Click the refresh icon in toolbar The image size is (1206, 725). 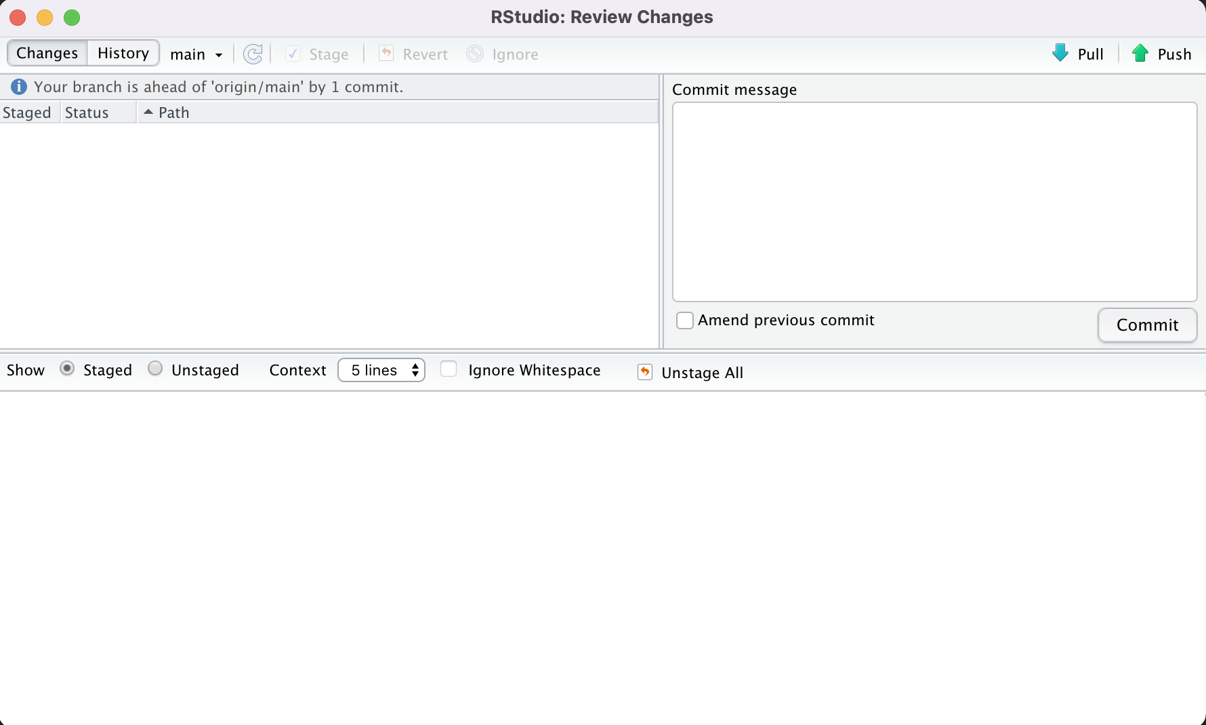pyautogui.click(x=253, y=54)
